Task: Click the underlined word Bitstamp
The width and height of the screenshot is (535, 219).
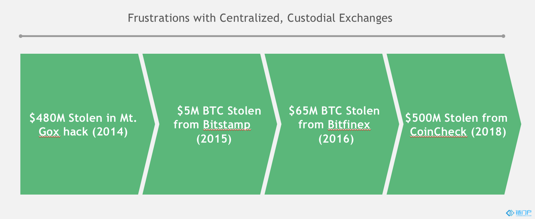Action: tap(227, 125)
